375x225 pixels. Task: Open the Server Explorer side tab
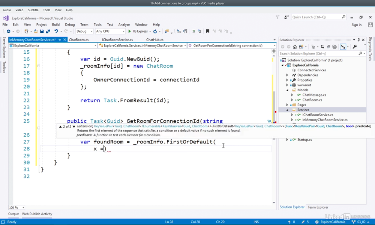[4, 47]
